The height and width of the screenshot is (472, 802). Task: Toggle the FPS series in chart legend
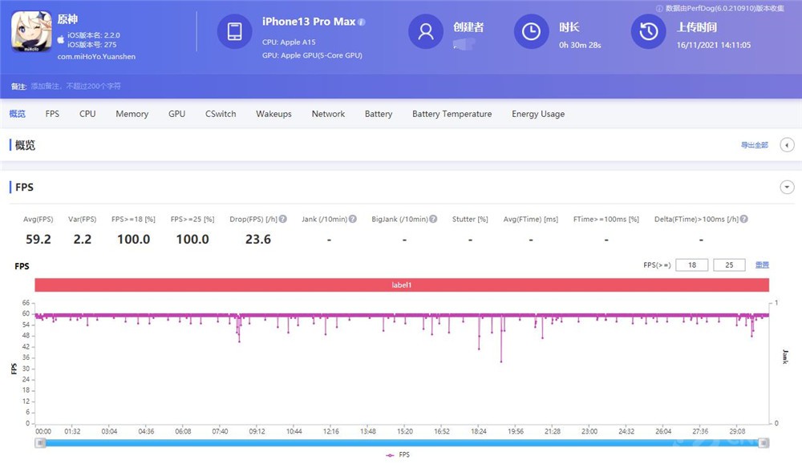(398, 454)
